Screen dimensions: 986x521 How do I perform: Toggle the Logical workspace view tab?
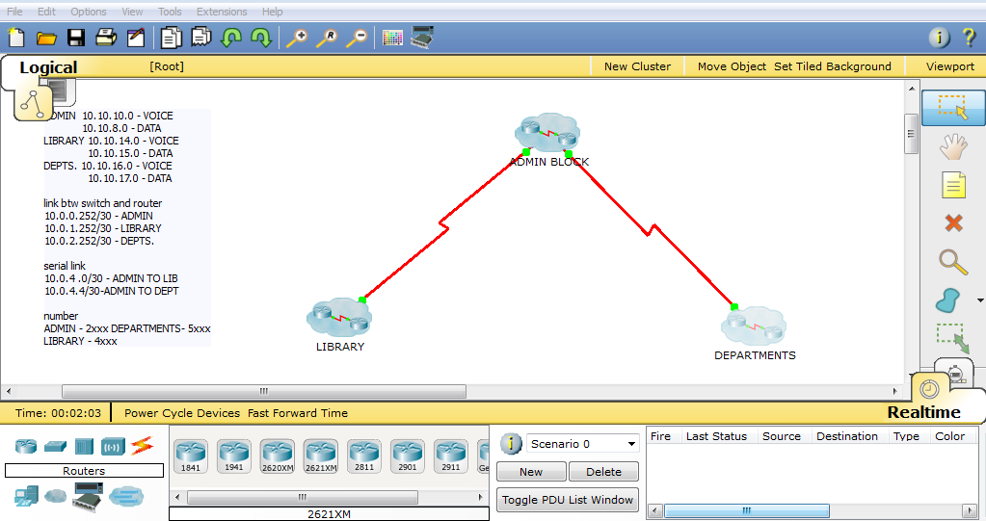coord(48,67)
